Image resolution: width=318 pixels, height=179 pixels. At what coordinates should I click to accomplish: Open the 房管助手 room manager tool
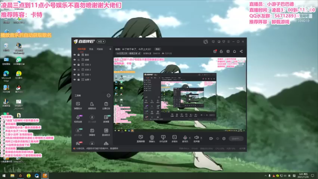coord(92,106)
